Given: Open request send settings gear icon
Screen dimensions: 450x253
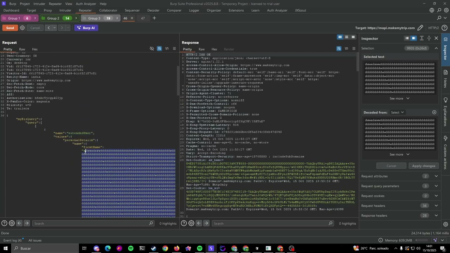Looking at the screenshot, I should pyautogui.click(x=22, y=28).
